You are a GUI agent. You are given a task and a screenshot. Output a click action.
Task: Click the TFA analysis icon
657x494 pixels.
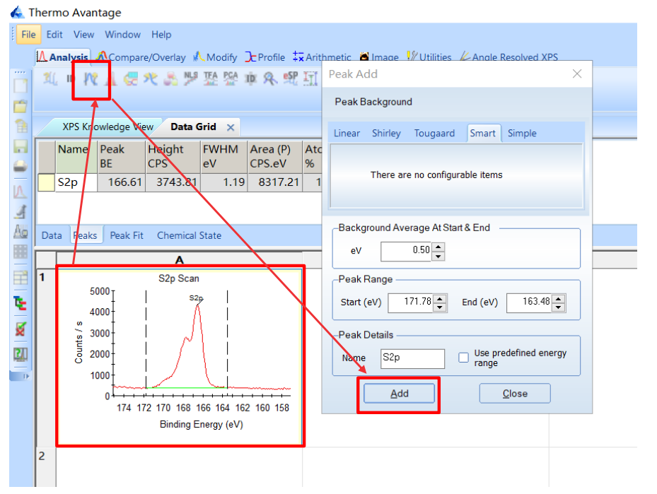tap(211, 78)
